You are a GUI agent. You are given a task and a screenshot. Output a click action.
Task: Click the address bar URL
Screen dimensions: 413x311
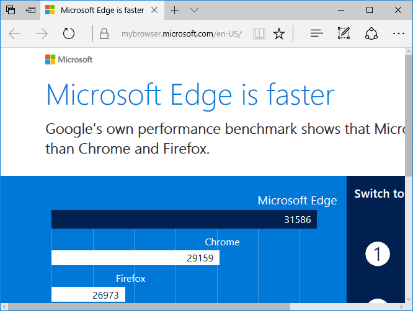pyautogui.click(x=181, y=33)
